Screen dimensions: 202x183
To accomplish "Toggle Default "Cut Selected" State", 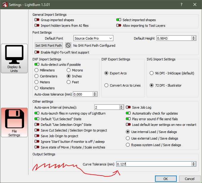I will pos(37,119).
